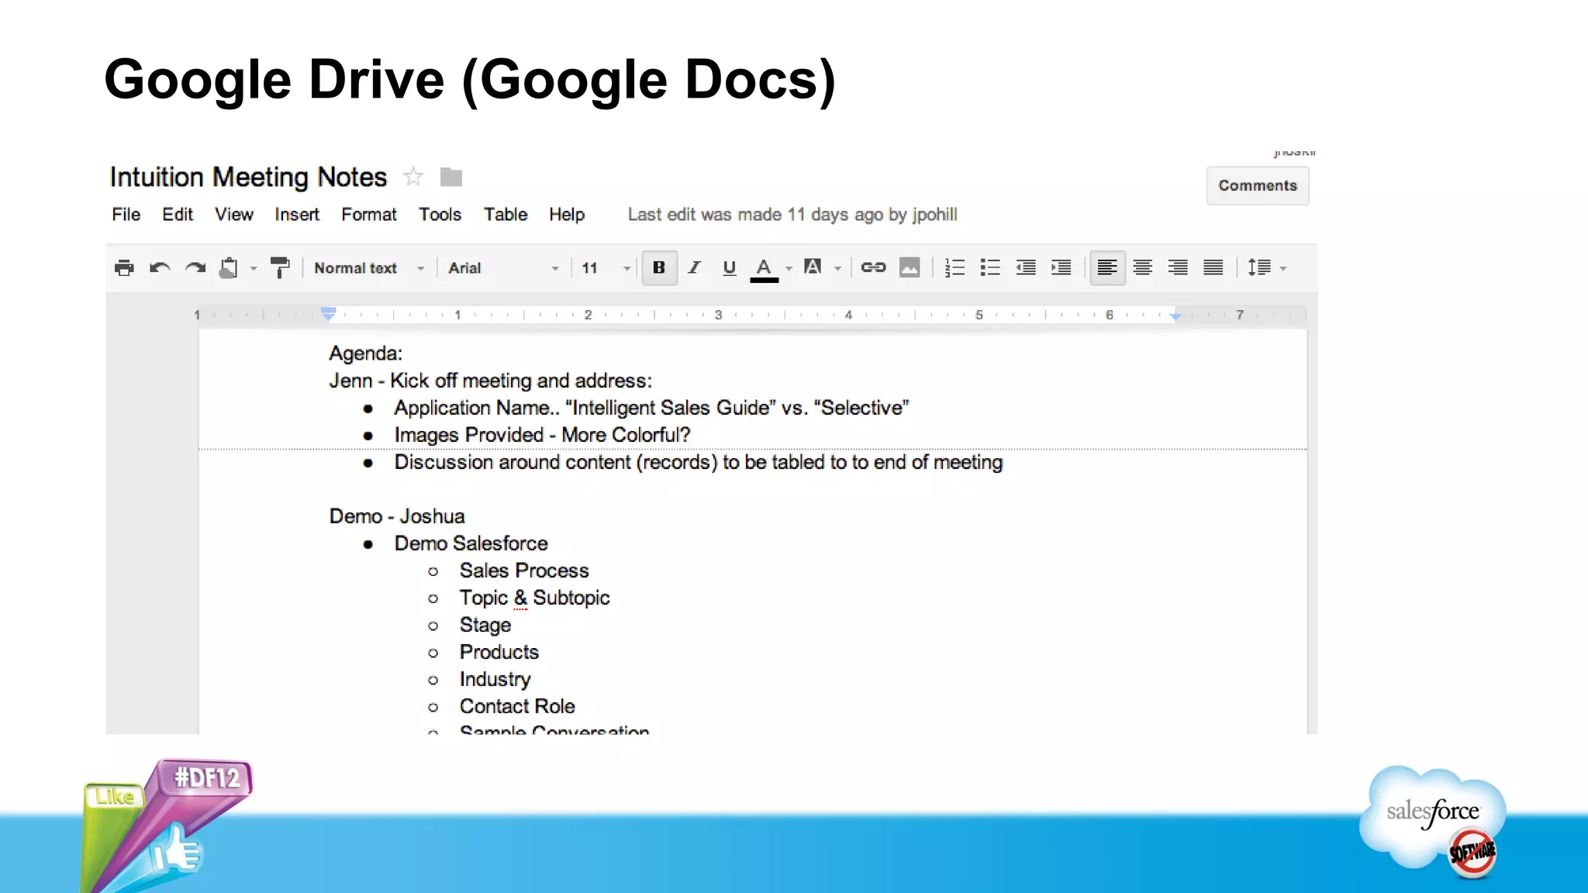Star the Intuition Meeting Notes document
Screen dimensions: 1588x893
[x=413, y=177]
